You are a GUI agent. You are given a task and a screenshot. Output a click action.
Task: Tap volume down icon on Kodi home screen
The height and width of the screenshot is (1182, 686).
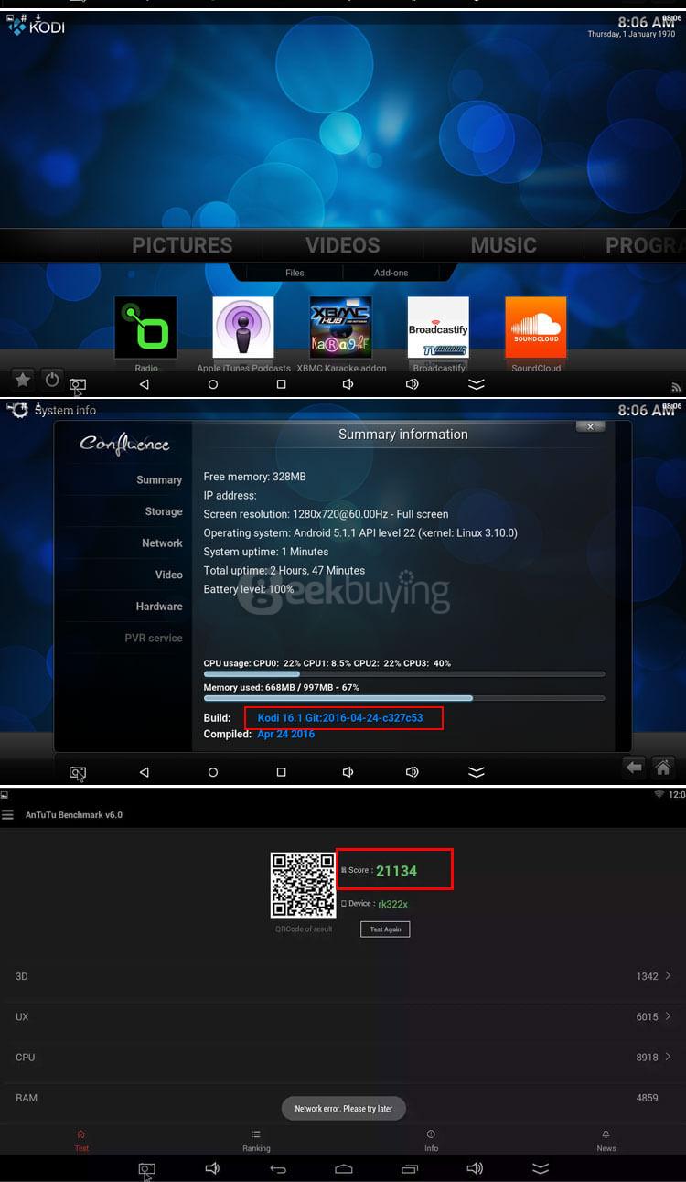(x=348, y=385)
